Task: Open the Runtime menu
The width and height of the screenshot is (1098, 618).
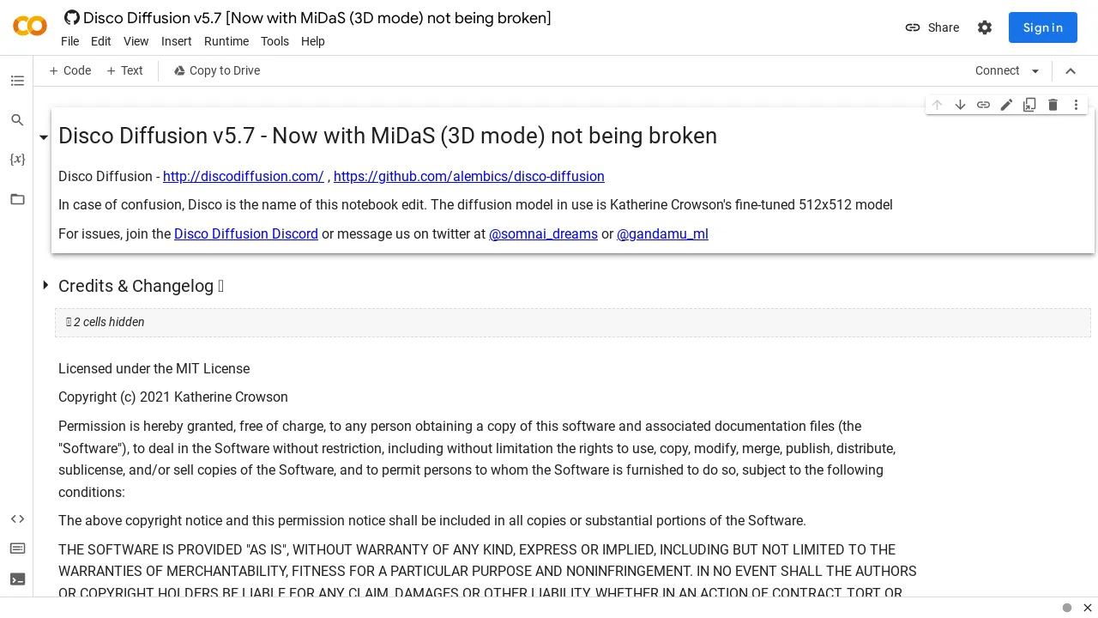Action: (226, 41)
